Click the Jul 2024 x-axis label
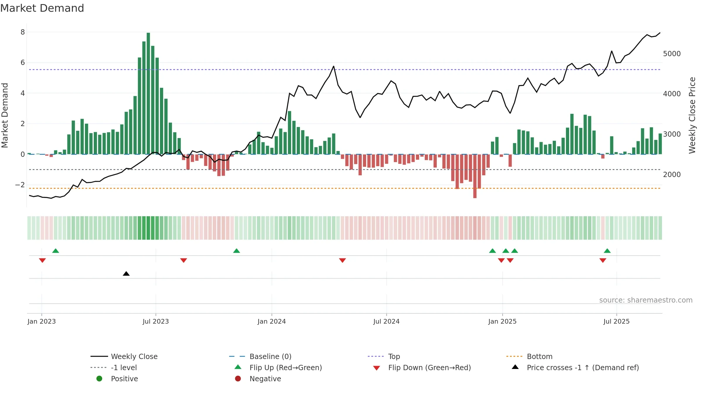The height and width of the screenshot is (395, 703). click(386, 322)
